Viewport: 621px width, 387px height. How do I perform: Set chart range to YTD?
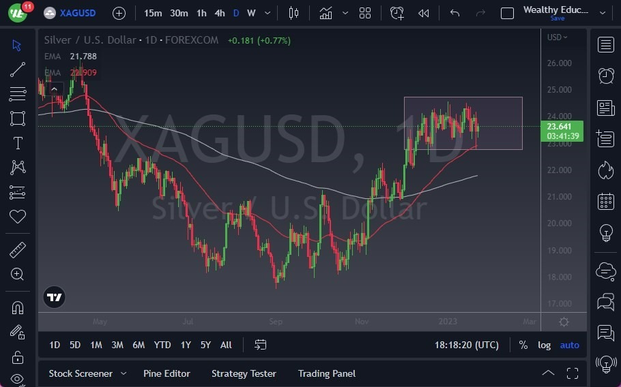[162, 345]
